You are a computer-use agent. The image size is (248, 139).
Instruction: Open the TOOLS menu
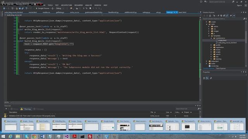[x=50, y=5]
